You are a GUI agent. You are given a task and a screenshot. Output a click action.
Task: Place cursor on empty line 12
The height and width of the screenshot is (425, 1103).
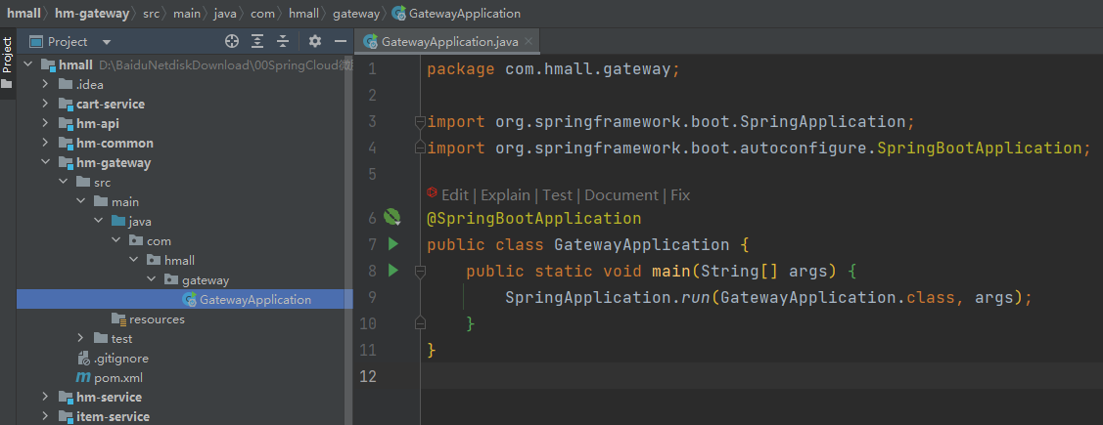pyautogui.click(x=761, y=376)
